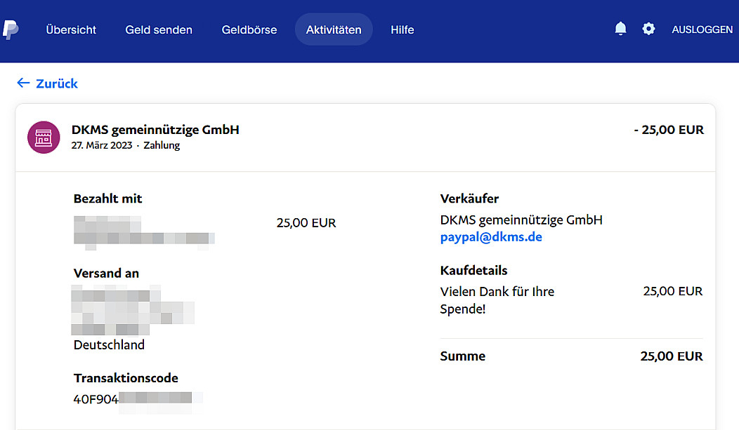Screen dimensions: 739x430
Task: Click the -25,00 EUR amount in header
Action: pos(668,130)
